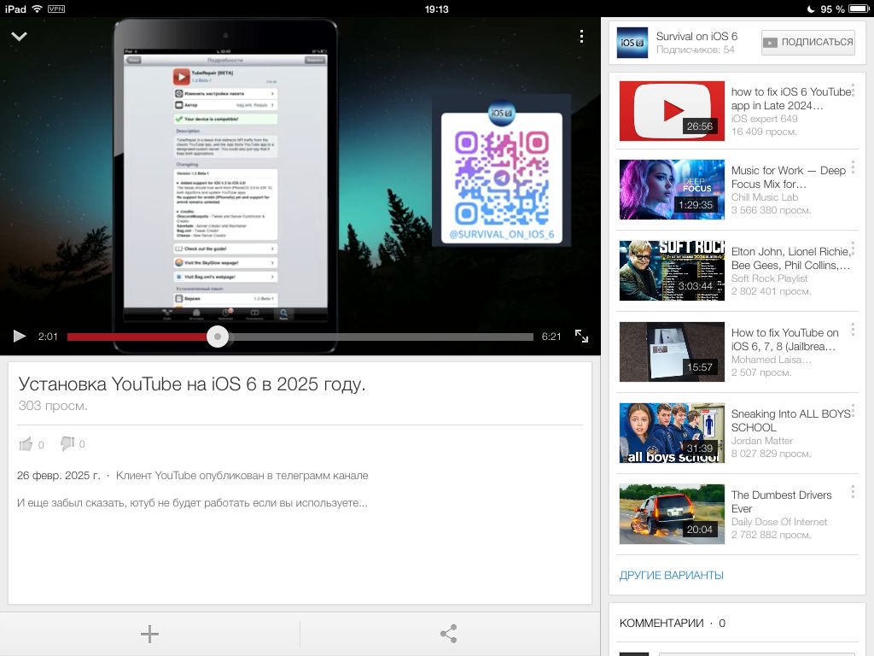This screenshot has height=656, width=874.
Task: Tap the 19:13 clock in status bar
Action: click(436, 9)
